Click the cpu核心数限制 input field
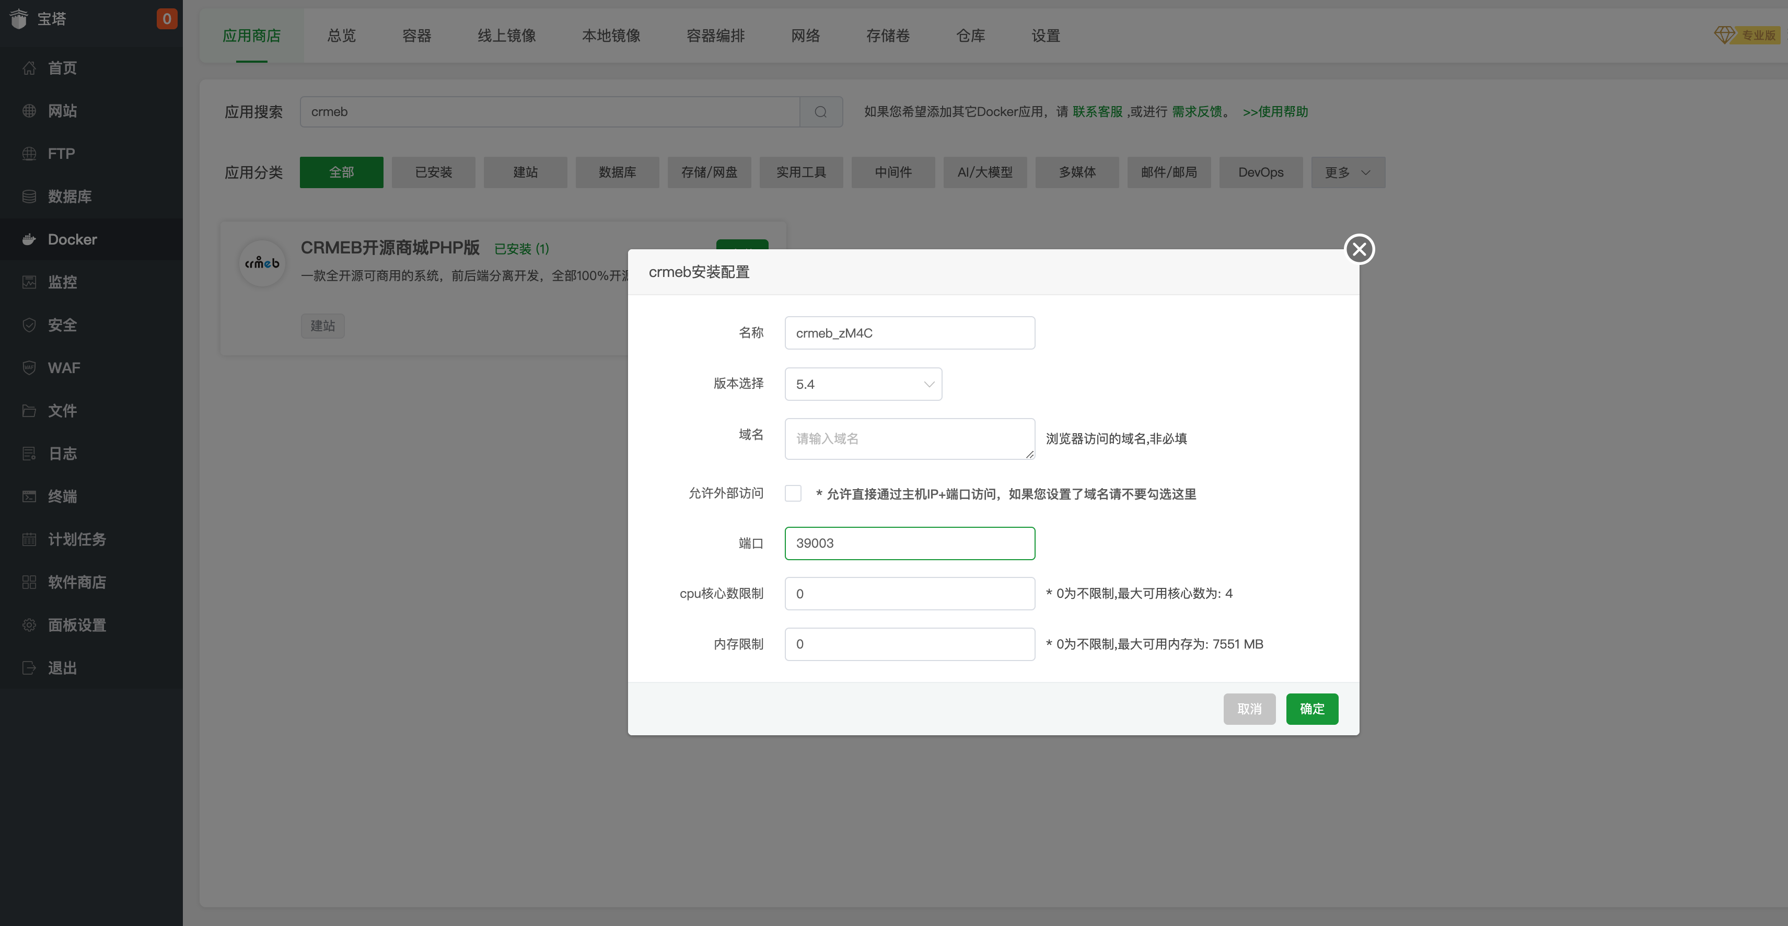 click(x=909, y=594)
